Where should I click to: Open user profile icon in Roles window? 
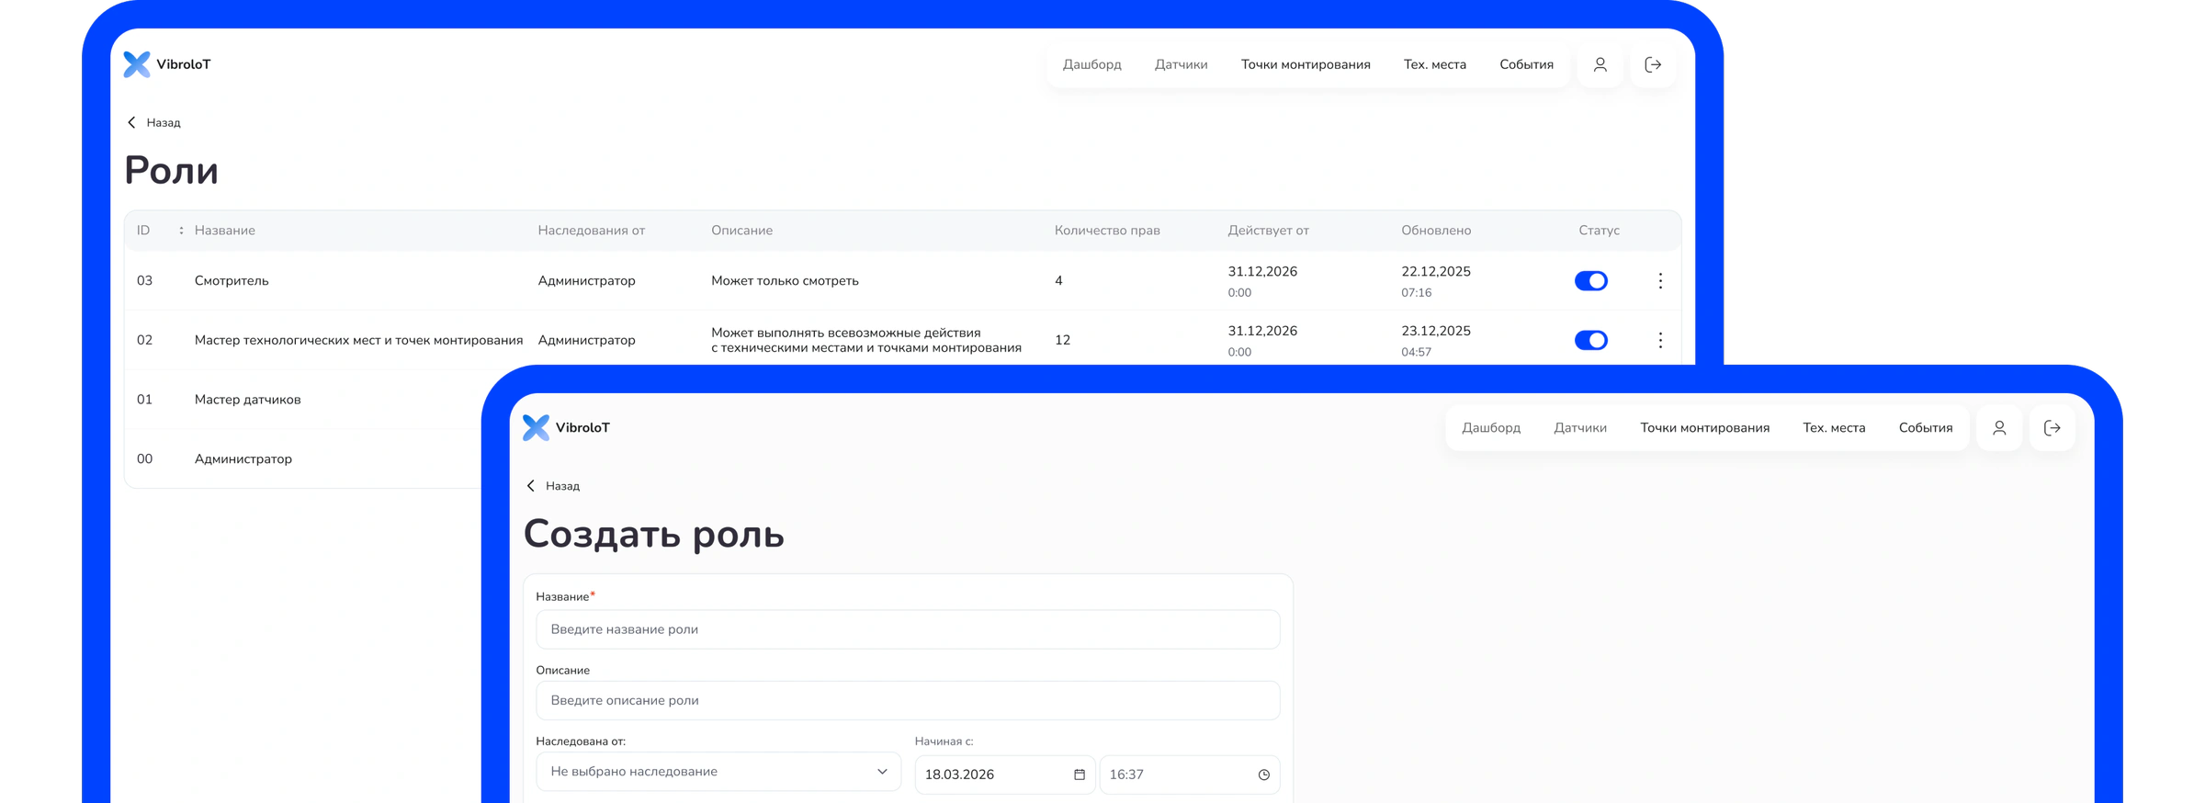[1600, 64]
